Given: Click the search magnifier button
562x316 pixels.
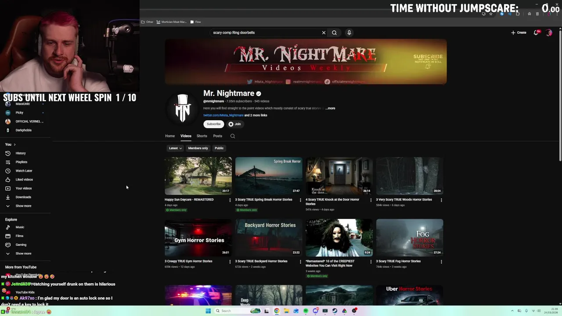Looking at the screenshot, I should pyautogui.click(x=334, y=32).
